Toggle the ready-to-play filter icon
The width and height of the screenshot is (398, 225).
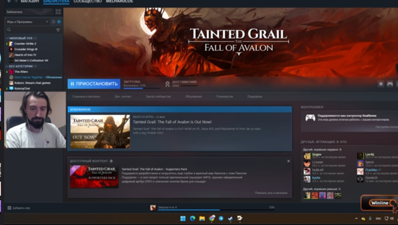click(x=59, y=22)
